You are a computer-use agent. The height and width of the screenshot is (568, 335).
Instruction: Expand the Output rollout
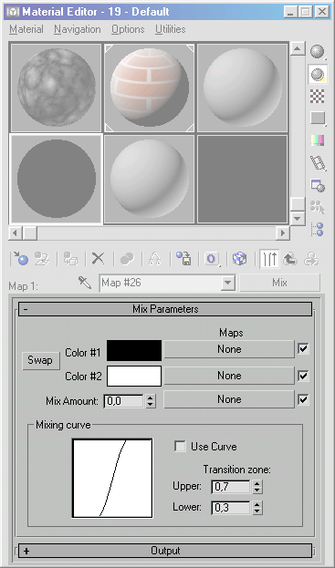click(165, 551)
